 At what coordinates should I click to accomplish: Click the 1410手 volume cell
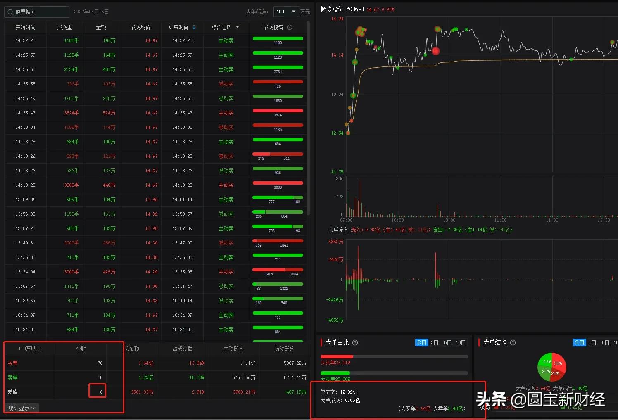click(71, 286)
